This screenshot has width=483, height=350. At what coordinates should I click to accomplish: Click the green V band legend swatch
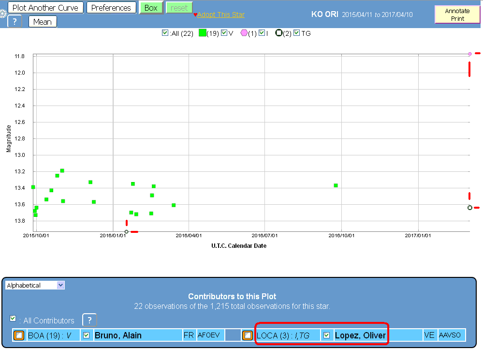pos(202,33)
